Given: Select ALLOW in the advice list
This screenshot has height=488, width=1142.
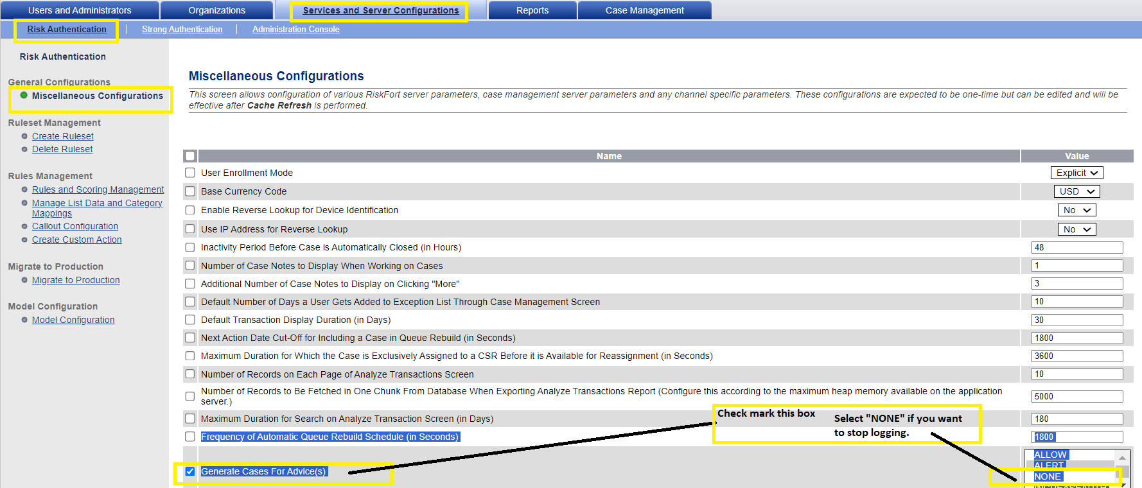Looking at the screenshot, I should coord(1050,455).
